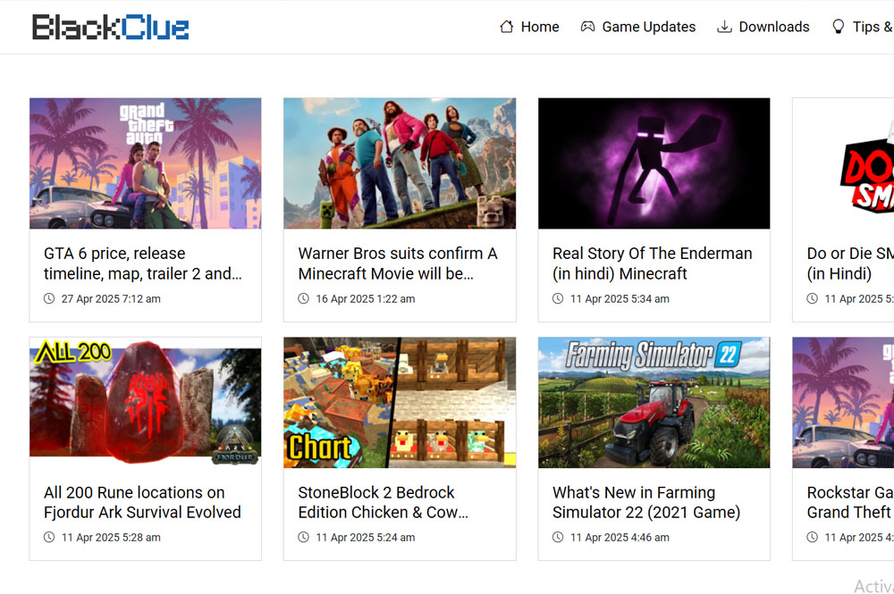The height and width of the screenshot is (594, 894).
Task: Click the BlackClue site logo
Action: coord(110,28)
